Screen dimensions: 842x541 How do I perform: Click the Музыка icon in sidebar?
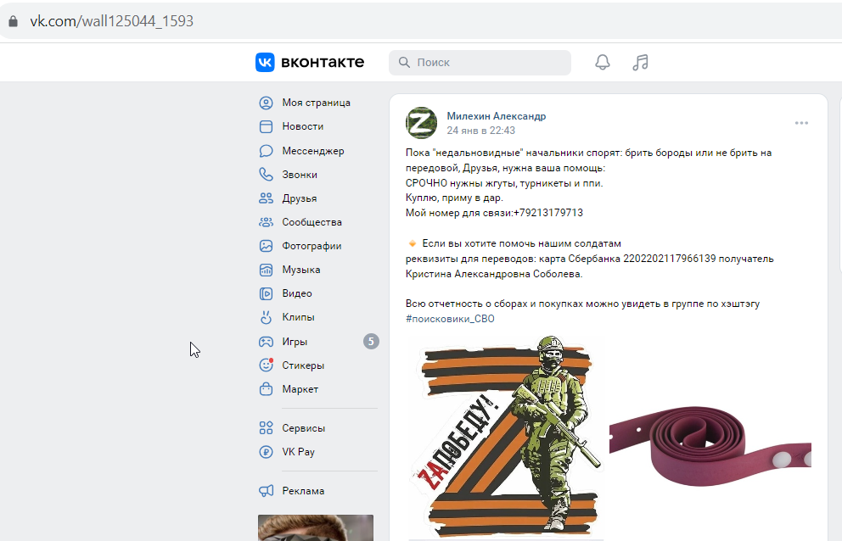click(266, 270)
